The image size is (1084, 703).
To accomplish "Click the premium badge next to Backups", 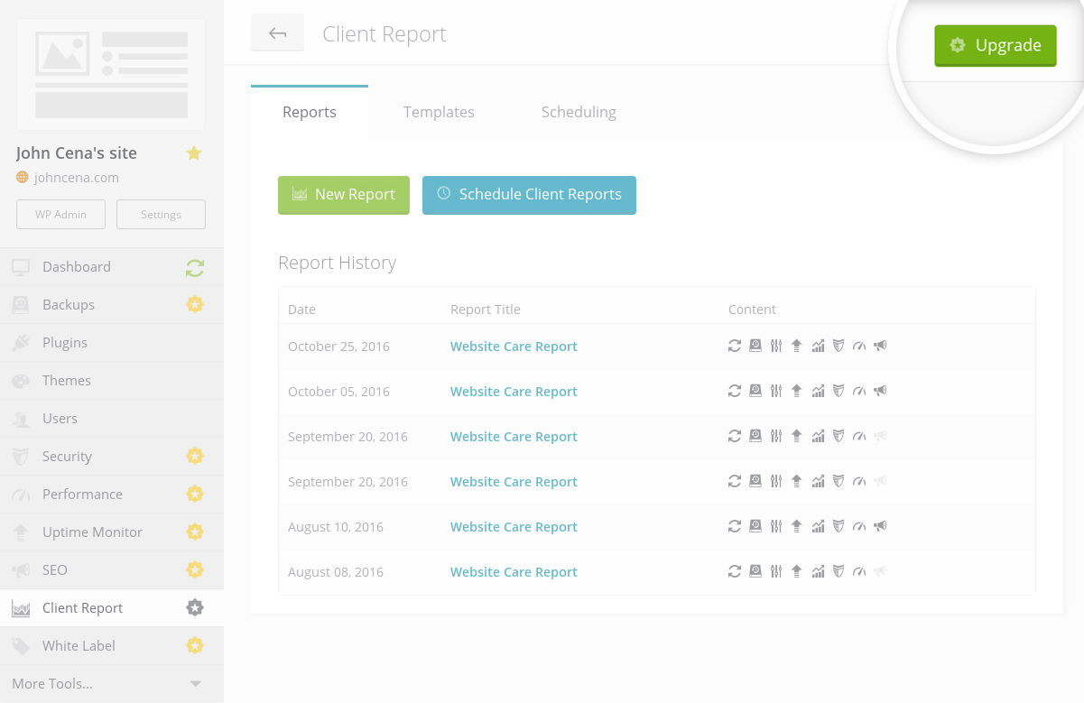I will pos(195,305).
